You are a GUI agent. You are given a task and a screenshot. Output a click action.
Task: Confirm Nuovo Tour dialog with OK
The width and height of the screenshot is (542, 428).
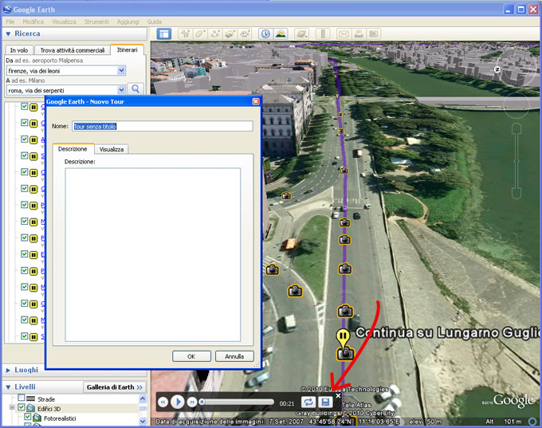pyautogui.click(x=191, y=356)
